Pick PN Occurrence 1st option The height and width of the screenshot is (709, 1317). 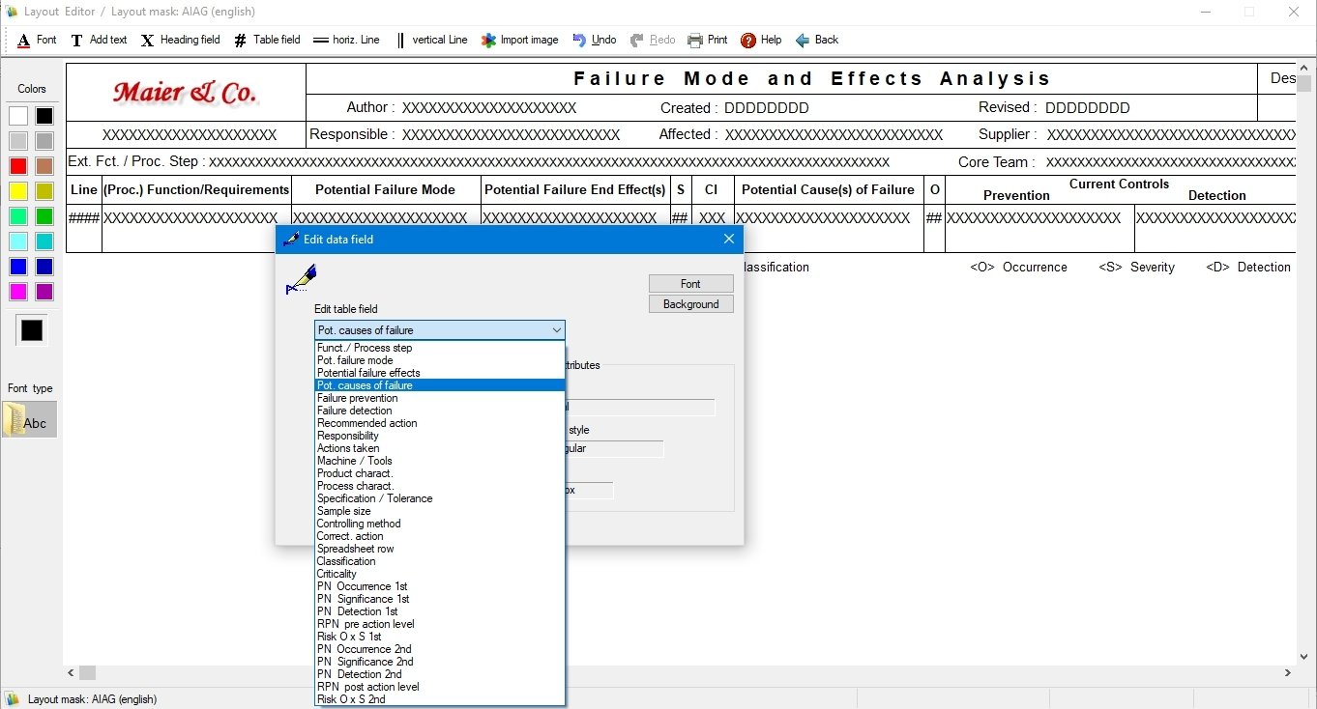440,586
